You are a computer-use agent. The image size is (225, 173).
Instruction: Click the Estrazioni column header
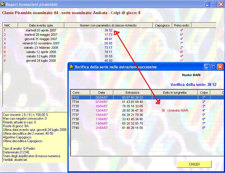[x=132, y=93]
